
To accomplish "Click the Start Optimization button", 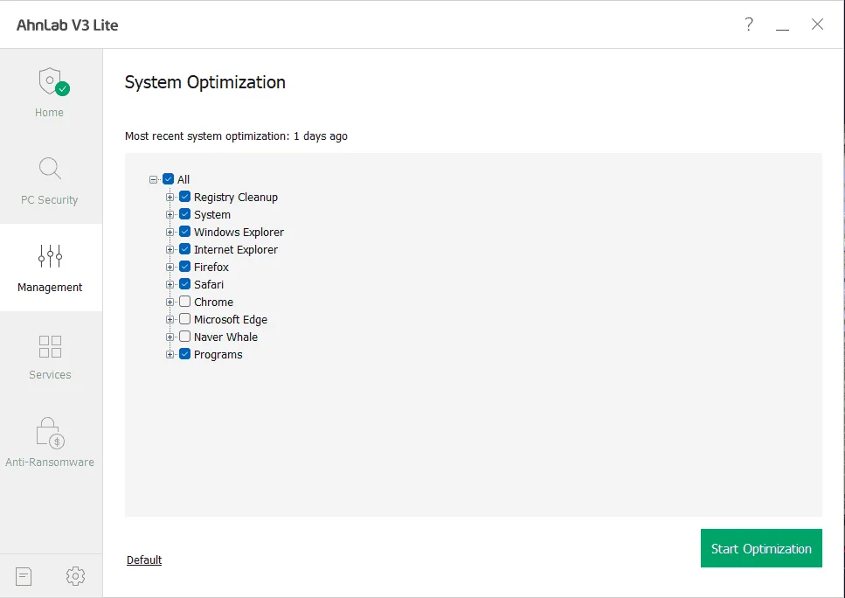I will (761, 548).
